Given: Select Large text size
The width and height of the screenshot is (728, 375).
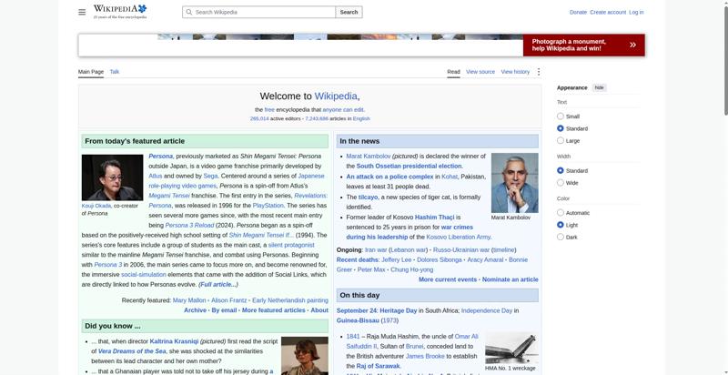Looking at the screenshot, I should (561, 140).
